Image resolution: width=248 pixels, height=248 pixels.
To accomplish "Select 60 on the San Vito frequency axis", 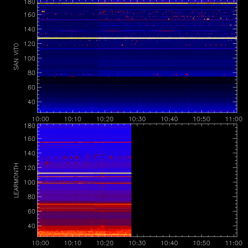I will (32, 87).
